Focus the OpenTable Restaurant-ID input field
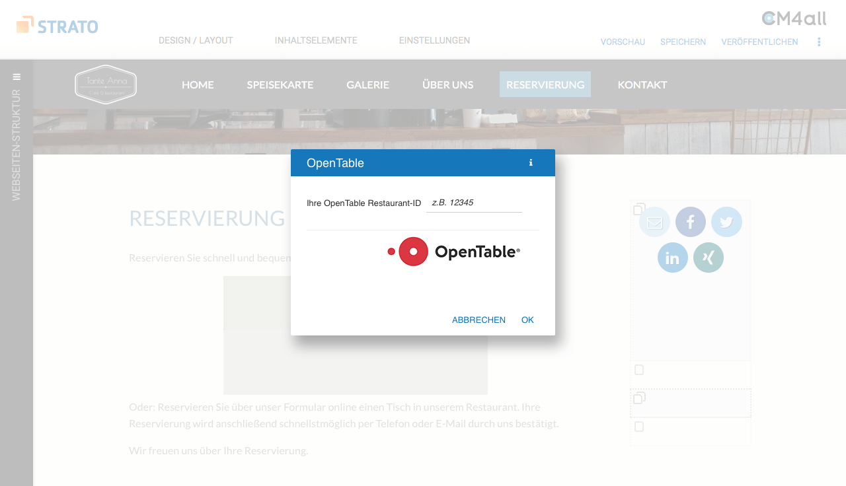 click(x=474, y=203)
